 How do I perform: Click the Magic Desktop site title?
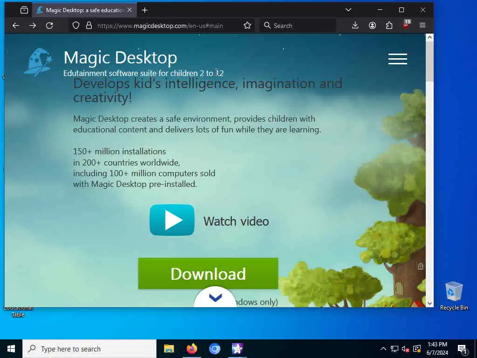(x=121, y=57)
